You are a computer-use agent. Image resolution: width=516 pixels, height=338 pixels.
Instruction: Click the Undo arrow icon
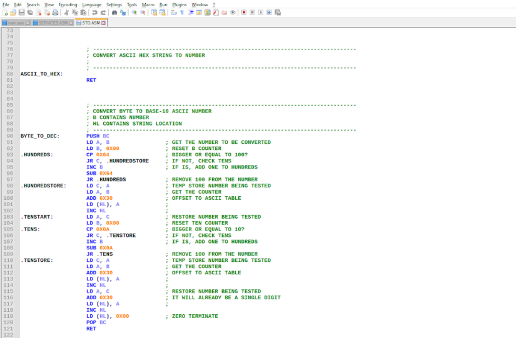(x=94, y=12)
